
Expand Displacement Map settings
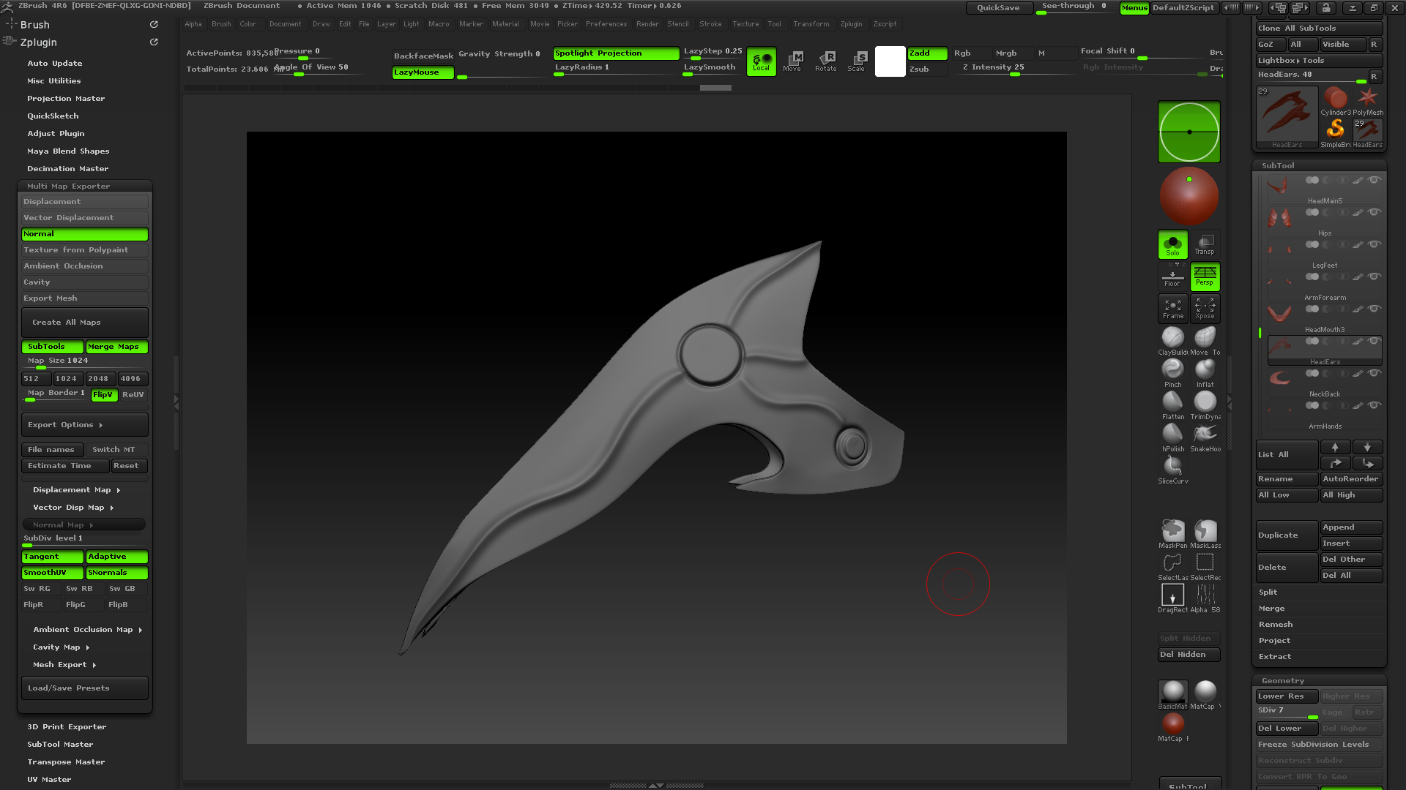tap(76, 490)
